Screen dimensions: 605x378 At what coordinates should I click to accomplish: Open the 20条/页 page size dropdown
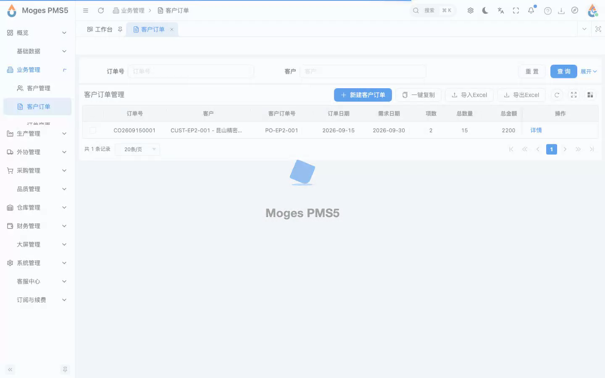(137, 149)
